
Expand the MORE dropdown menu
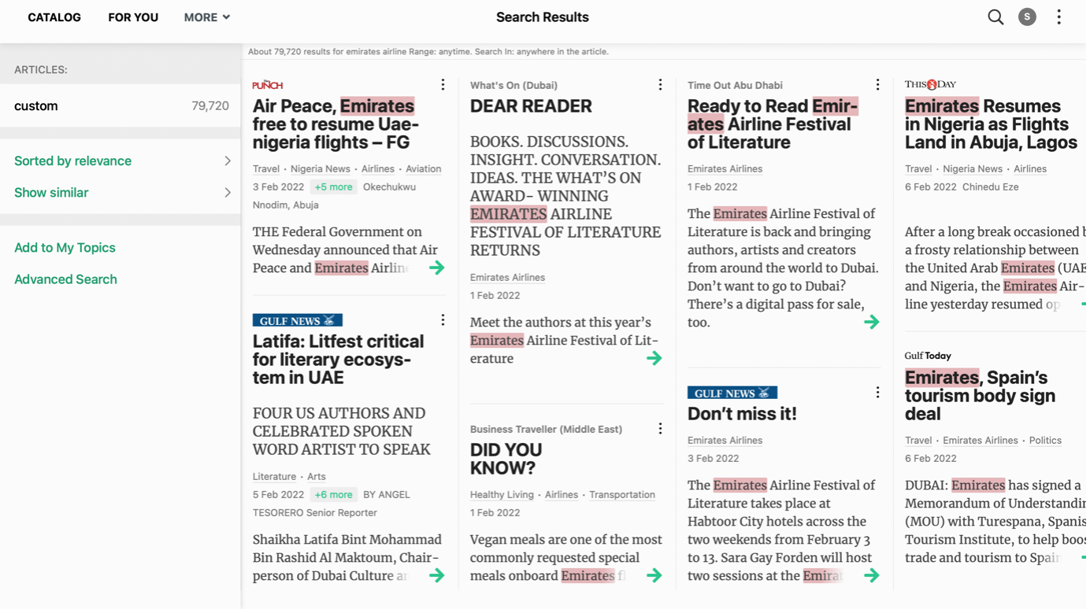point(207,17)
